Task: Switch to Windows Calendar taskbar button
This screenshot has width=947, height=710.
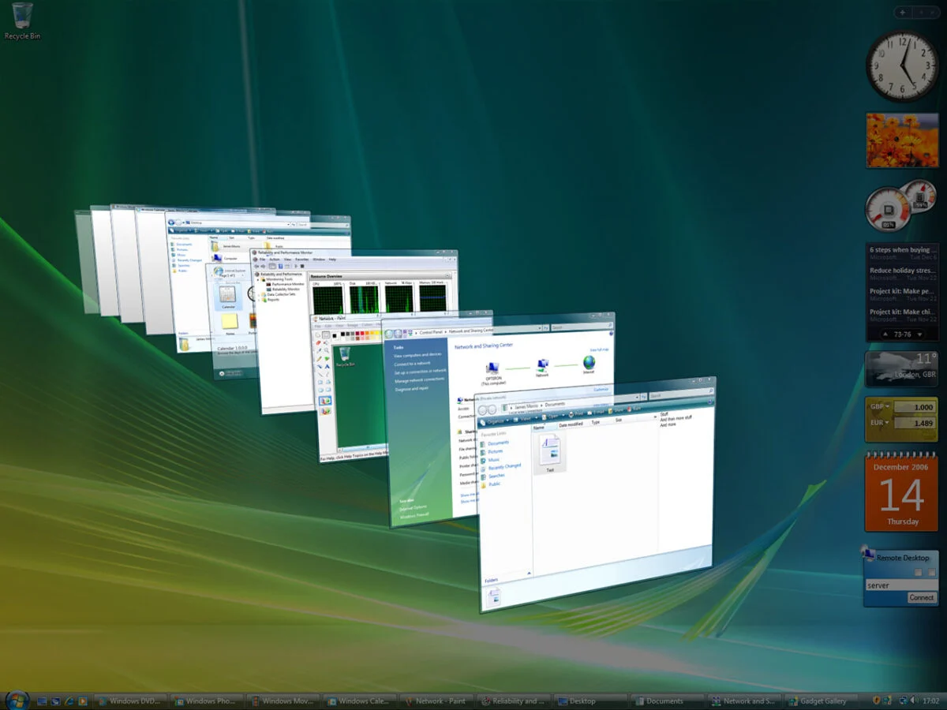Action: click(x=360, y=701)
